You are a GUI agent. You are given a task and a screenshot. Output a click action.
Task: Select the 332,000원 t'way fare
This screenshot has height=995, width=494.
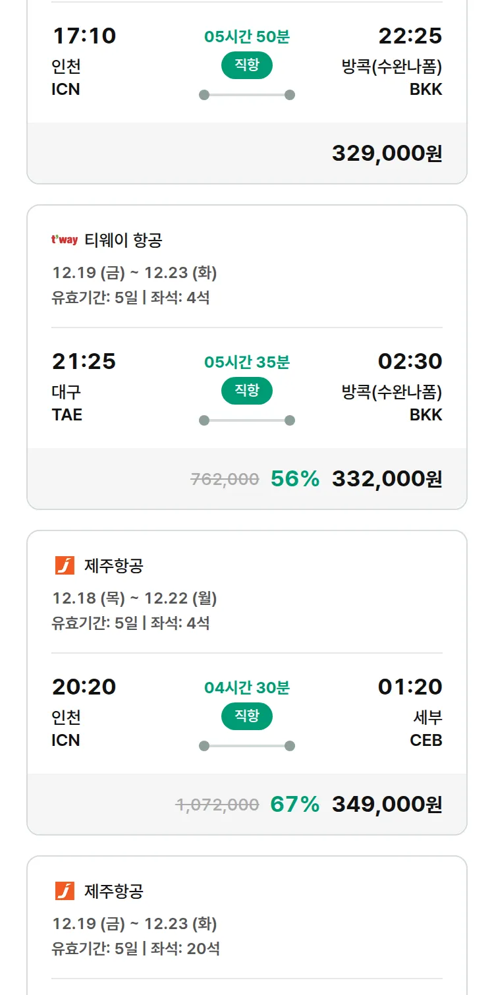point(387,479)
